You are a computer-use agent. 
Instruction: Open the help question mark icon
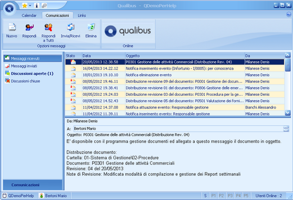(288, 14)
